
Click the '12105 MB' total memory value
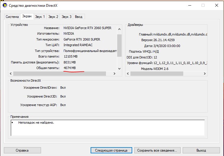[71, 56]
